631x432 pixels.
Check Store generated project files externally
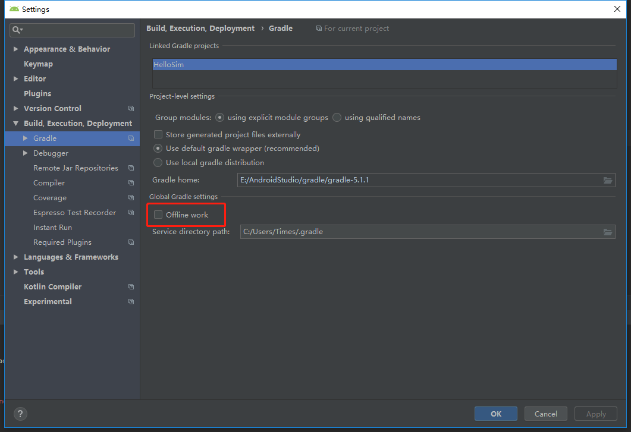(158, 134)
